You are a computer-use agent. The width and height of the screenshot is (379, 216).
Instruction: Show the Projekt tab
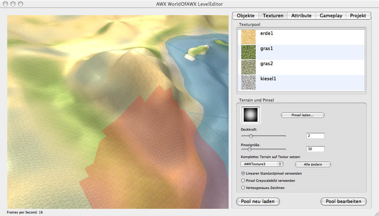coord(358,15)
